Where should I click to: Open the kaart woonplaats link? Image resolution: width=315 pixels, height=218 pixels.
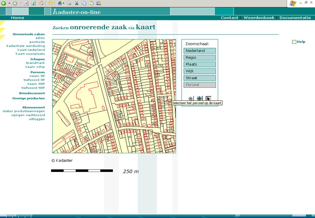(30, 54)
